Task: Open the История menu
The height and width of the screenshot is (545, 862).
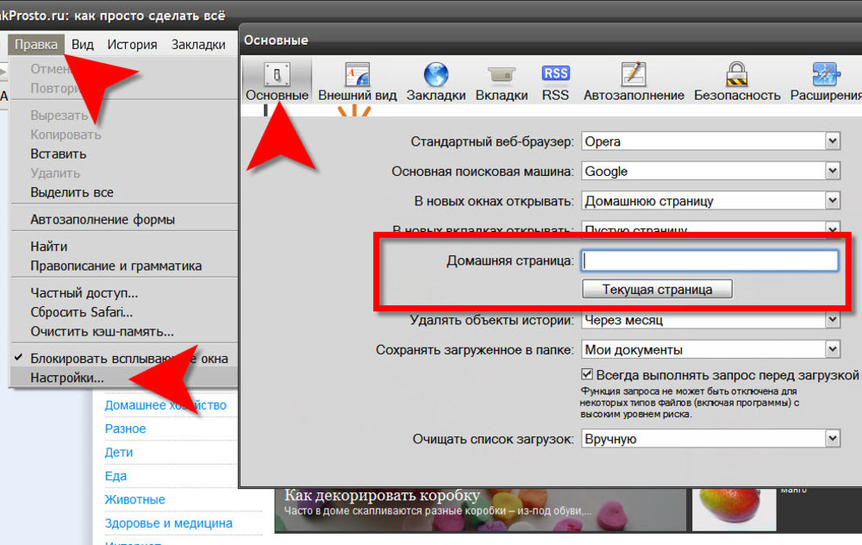Action: [x=132, y=45]
